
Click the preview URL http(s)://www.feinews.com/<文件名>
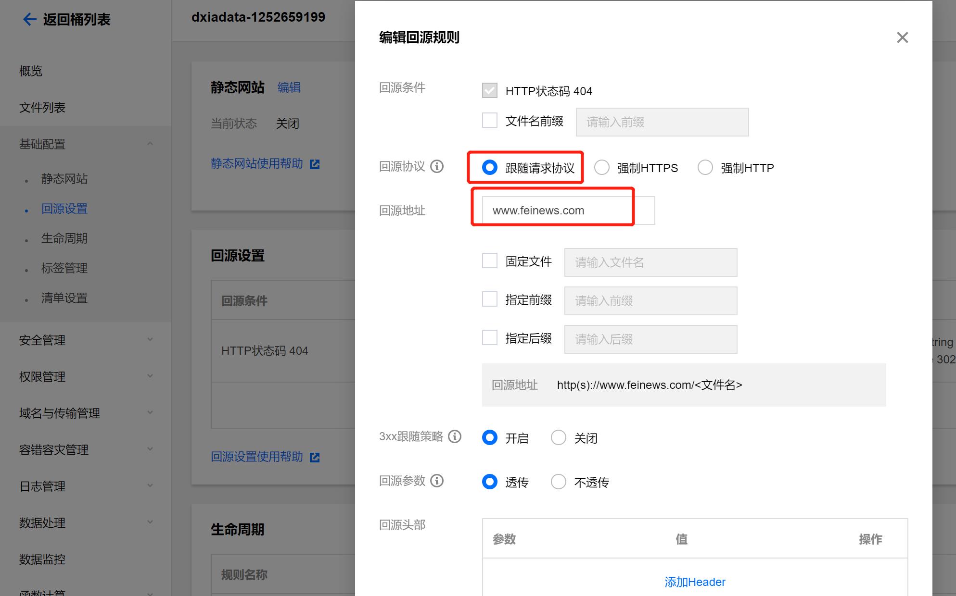coord(650,385)
